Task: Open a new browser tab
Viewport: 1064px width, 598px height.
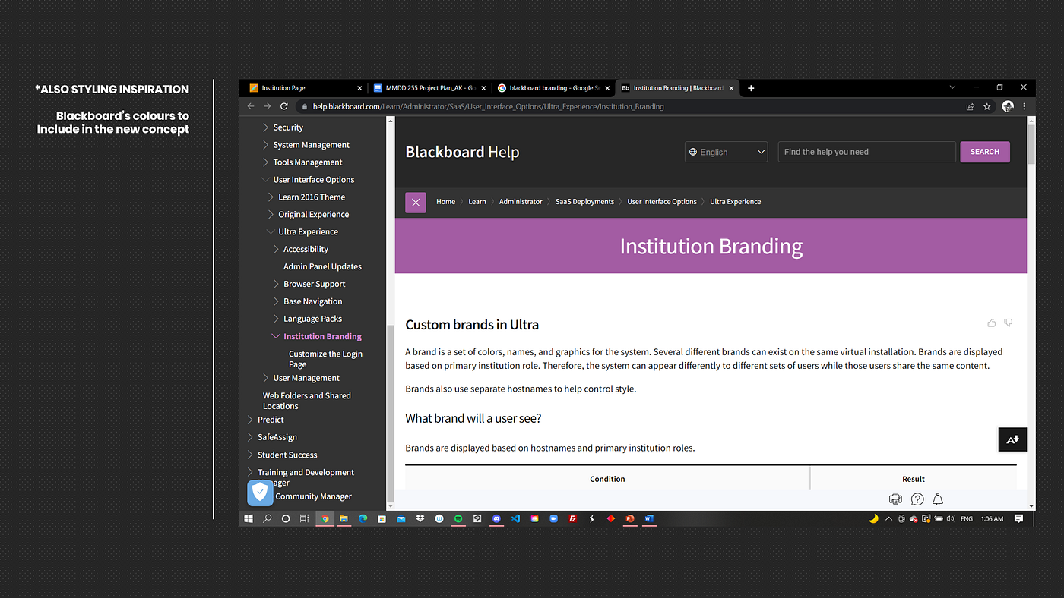Action: pos(751,88)
